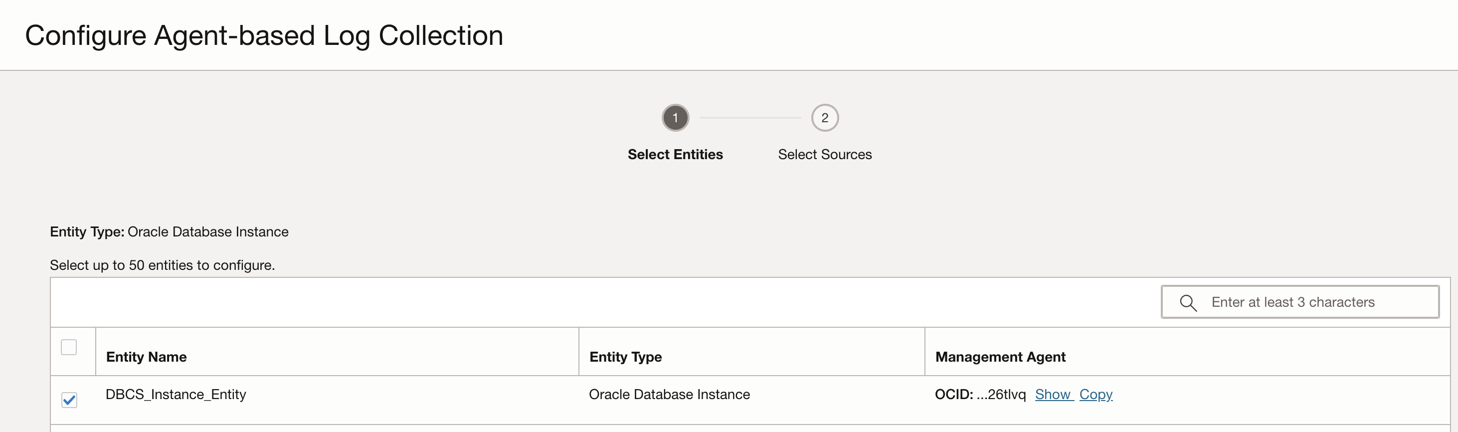Screen dimensions: 1458x432
Task: Click the Management Agent column header
Action: click(x=1000, y=357)
